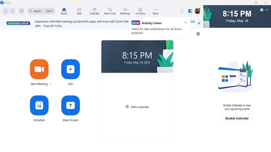The image size is (271, 152).
Task: Expand the New Meeting options chevron
Action: tap(50, 84)
